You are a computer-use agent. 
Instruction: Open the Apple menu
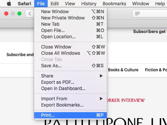9,4
